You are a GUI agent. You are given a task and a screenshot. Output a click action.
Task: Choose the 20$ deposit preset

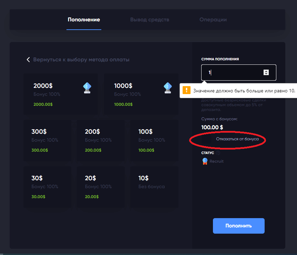101,187
